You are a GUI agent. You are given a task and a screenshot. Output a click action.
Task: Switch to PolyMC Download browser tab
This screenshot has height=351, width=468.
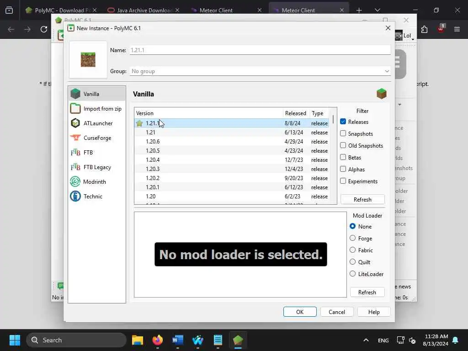click(x=62, y=10)
